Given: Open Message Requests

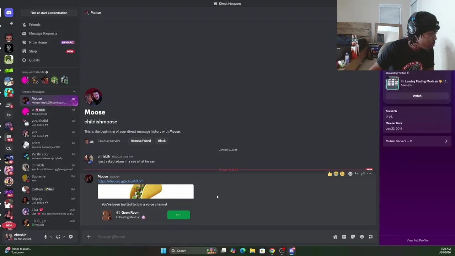Looking at the screenshot, I should click(49, 33).
